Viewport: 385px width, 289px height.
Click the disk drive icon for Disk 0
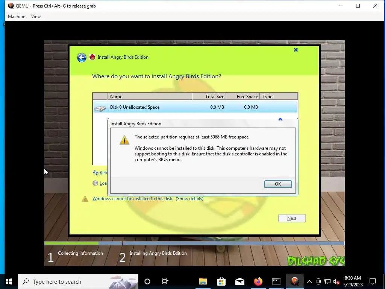click(x=100, y=108)
